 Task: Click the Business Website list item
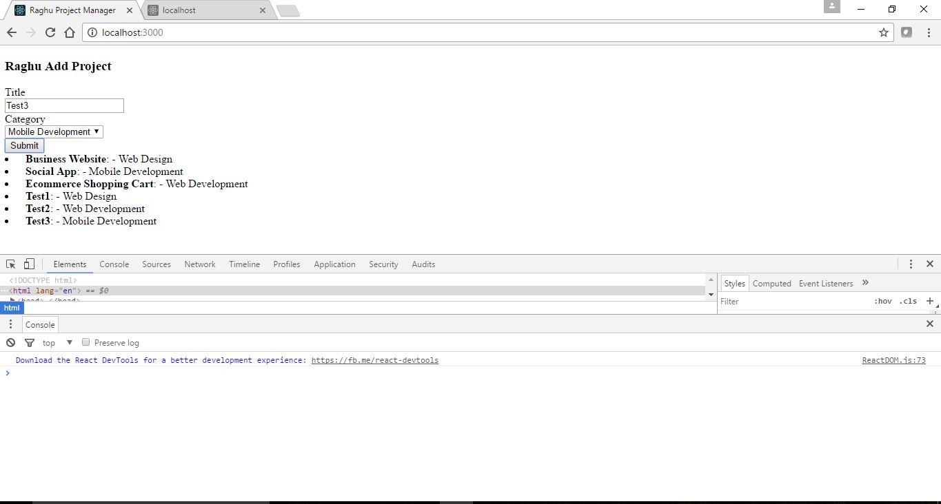(99, 159)
